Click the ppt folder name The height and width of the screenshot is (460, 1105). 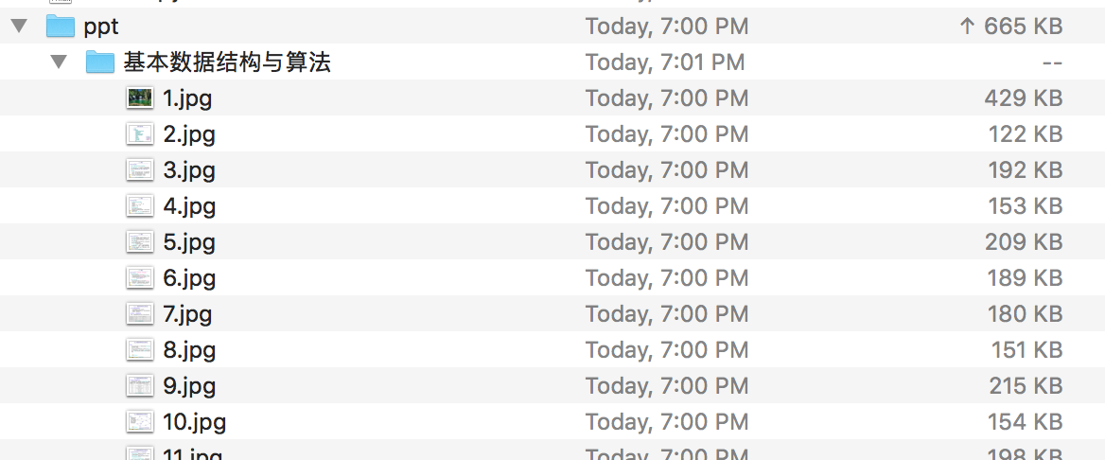[101, 27]
